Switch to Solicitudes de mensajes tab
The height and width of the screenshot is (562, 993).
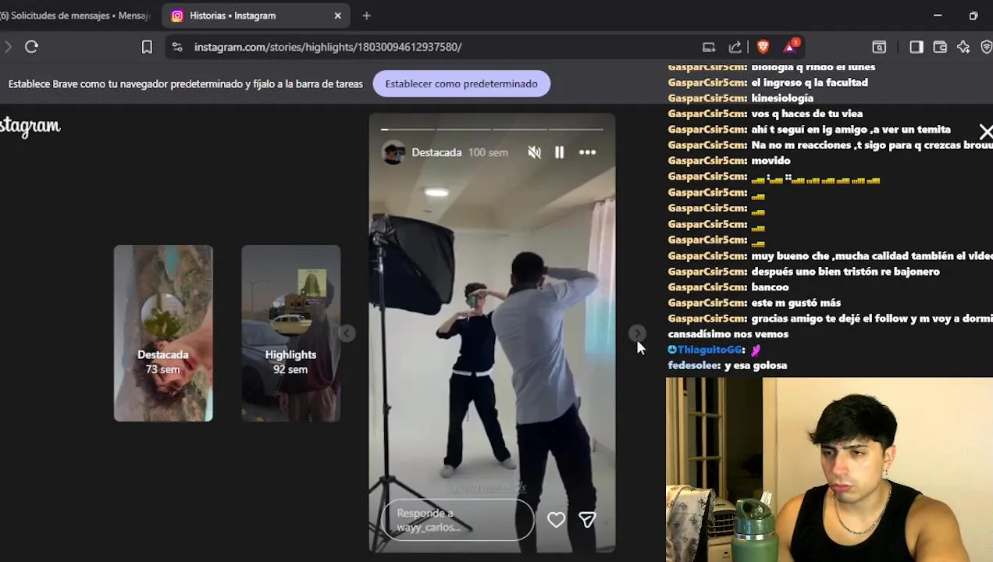[x=76, y=16]
